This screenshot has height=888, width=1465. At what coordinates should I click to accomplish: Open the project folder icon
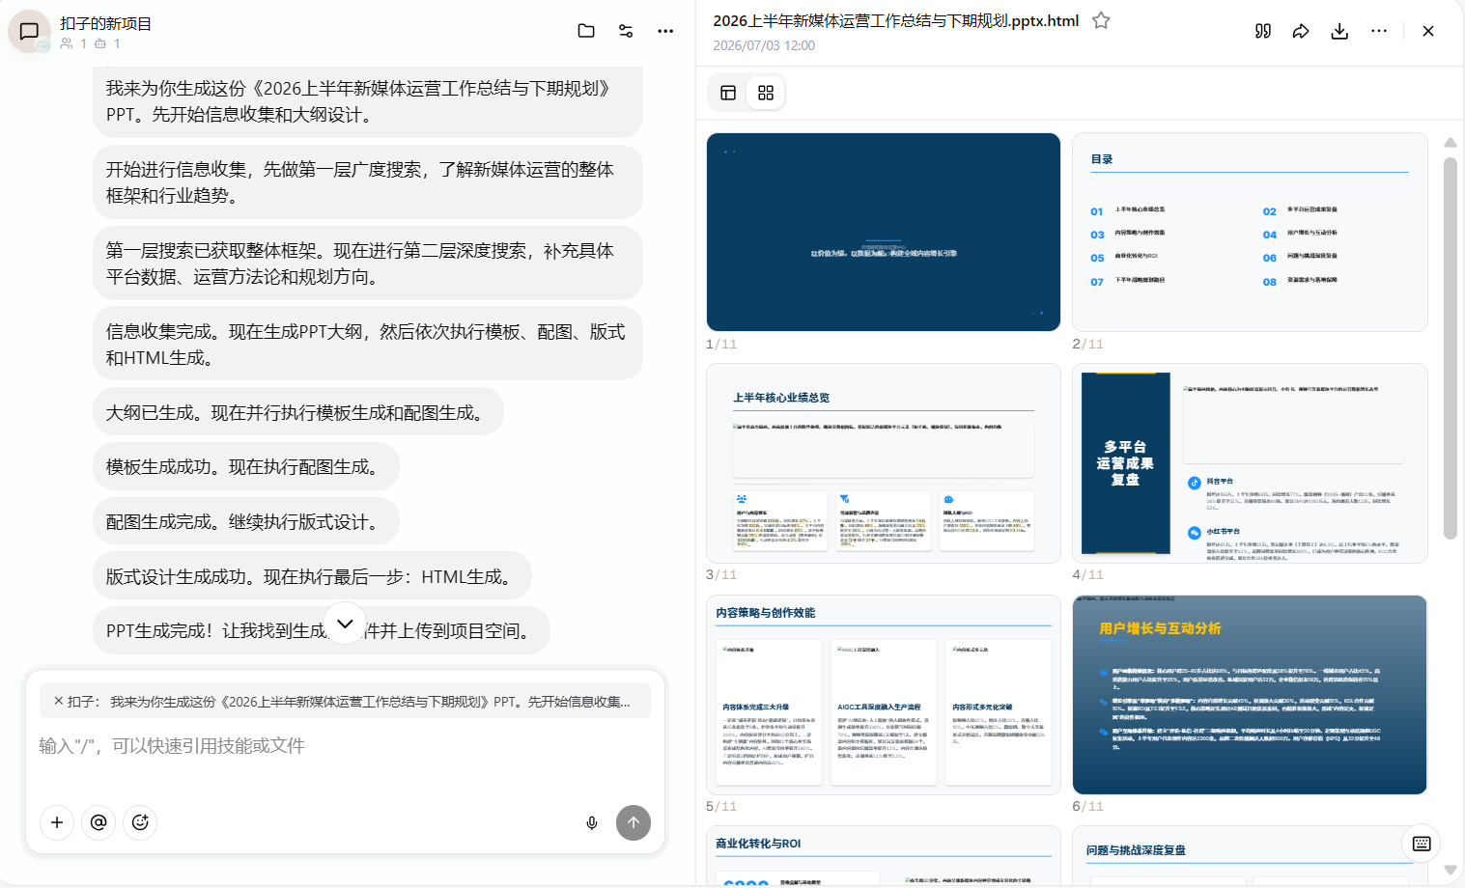[586, 31]
